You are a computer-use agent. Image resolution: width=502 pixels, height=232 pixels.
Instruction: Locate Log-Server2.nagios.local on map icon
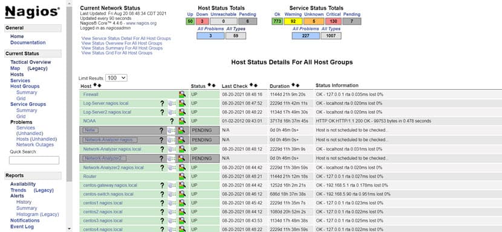click(172, 112)
